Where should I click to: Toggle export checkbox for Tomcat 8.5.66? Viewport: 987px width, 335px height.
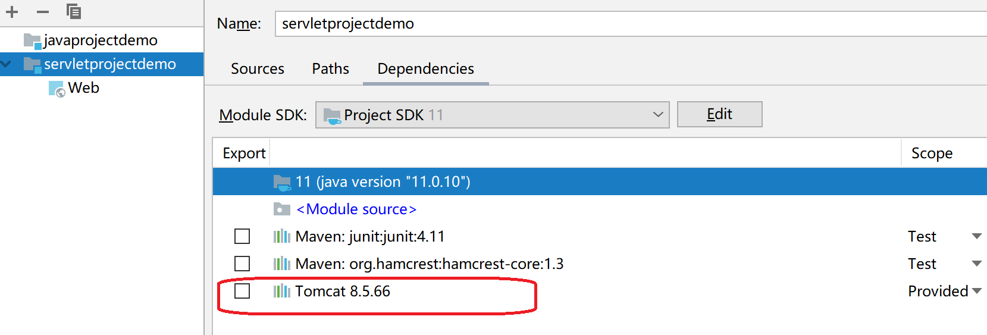coord(242,291)
